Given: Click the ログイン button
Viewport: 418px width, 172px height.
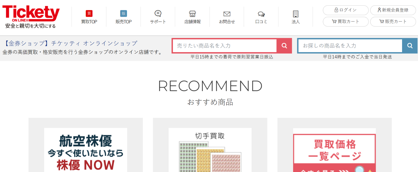Looking at the screenshot, I should coord(345,10).
